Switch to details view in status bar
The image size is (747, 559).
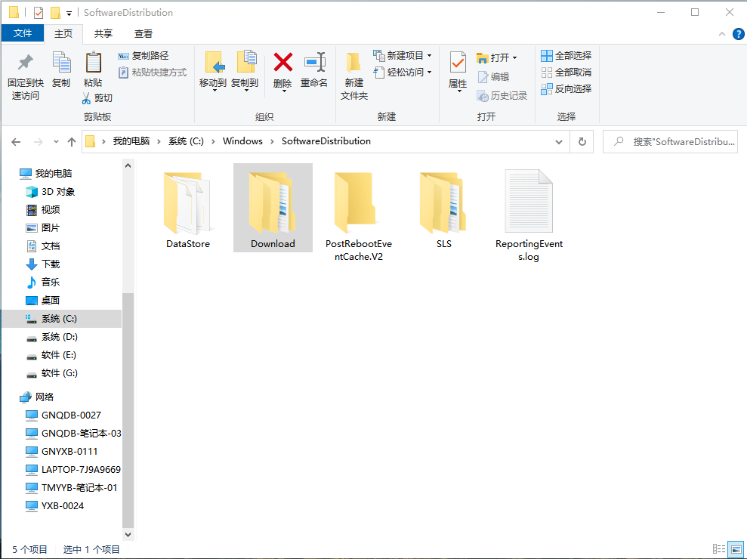719,548
